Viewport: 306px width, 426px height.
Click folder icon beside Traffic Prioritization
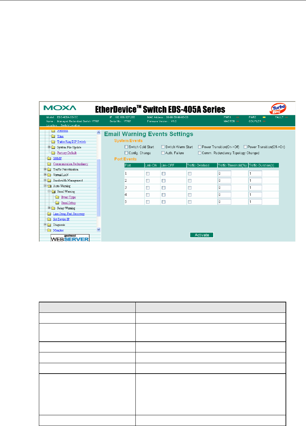50,169
